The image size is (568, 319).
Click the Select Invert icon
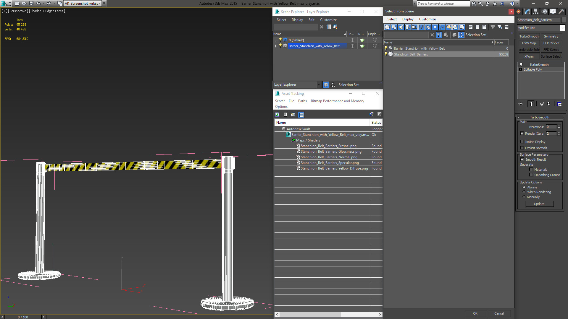point(484,27)
